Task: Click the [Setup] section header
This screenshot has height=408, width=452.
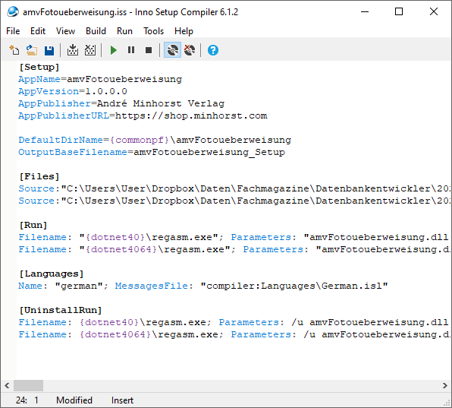Action: (39, 67)
